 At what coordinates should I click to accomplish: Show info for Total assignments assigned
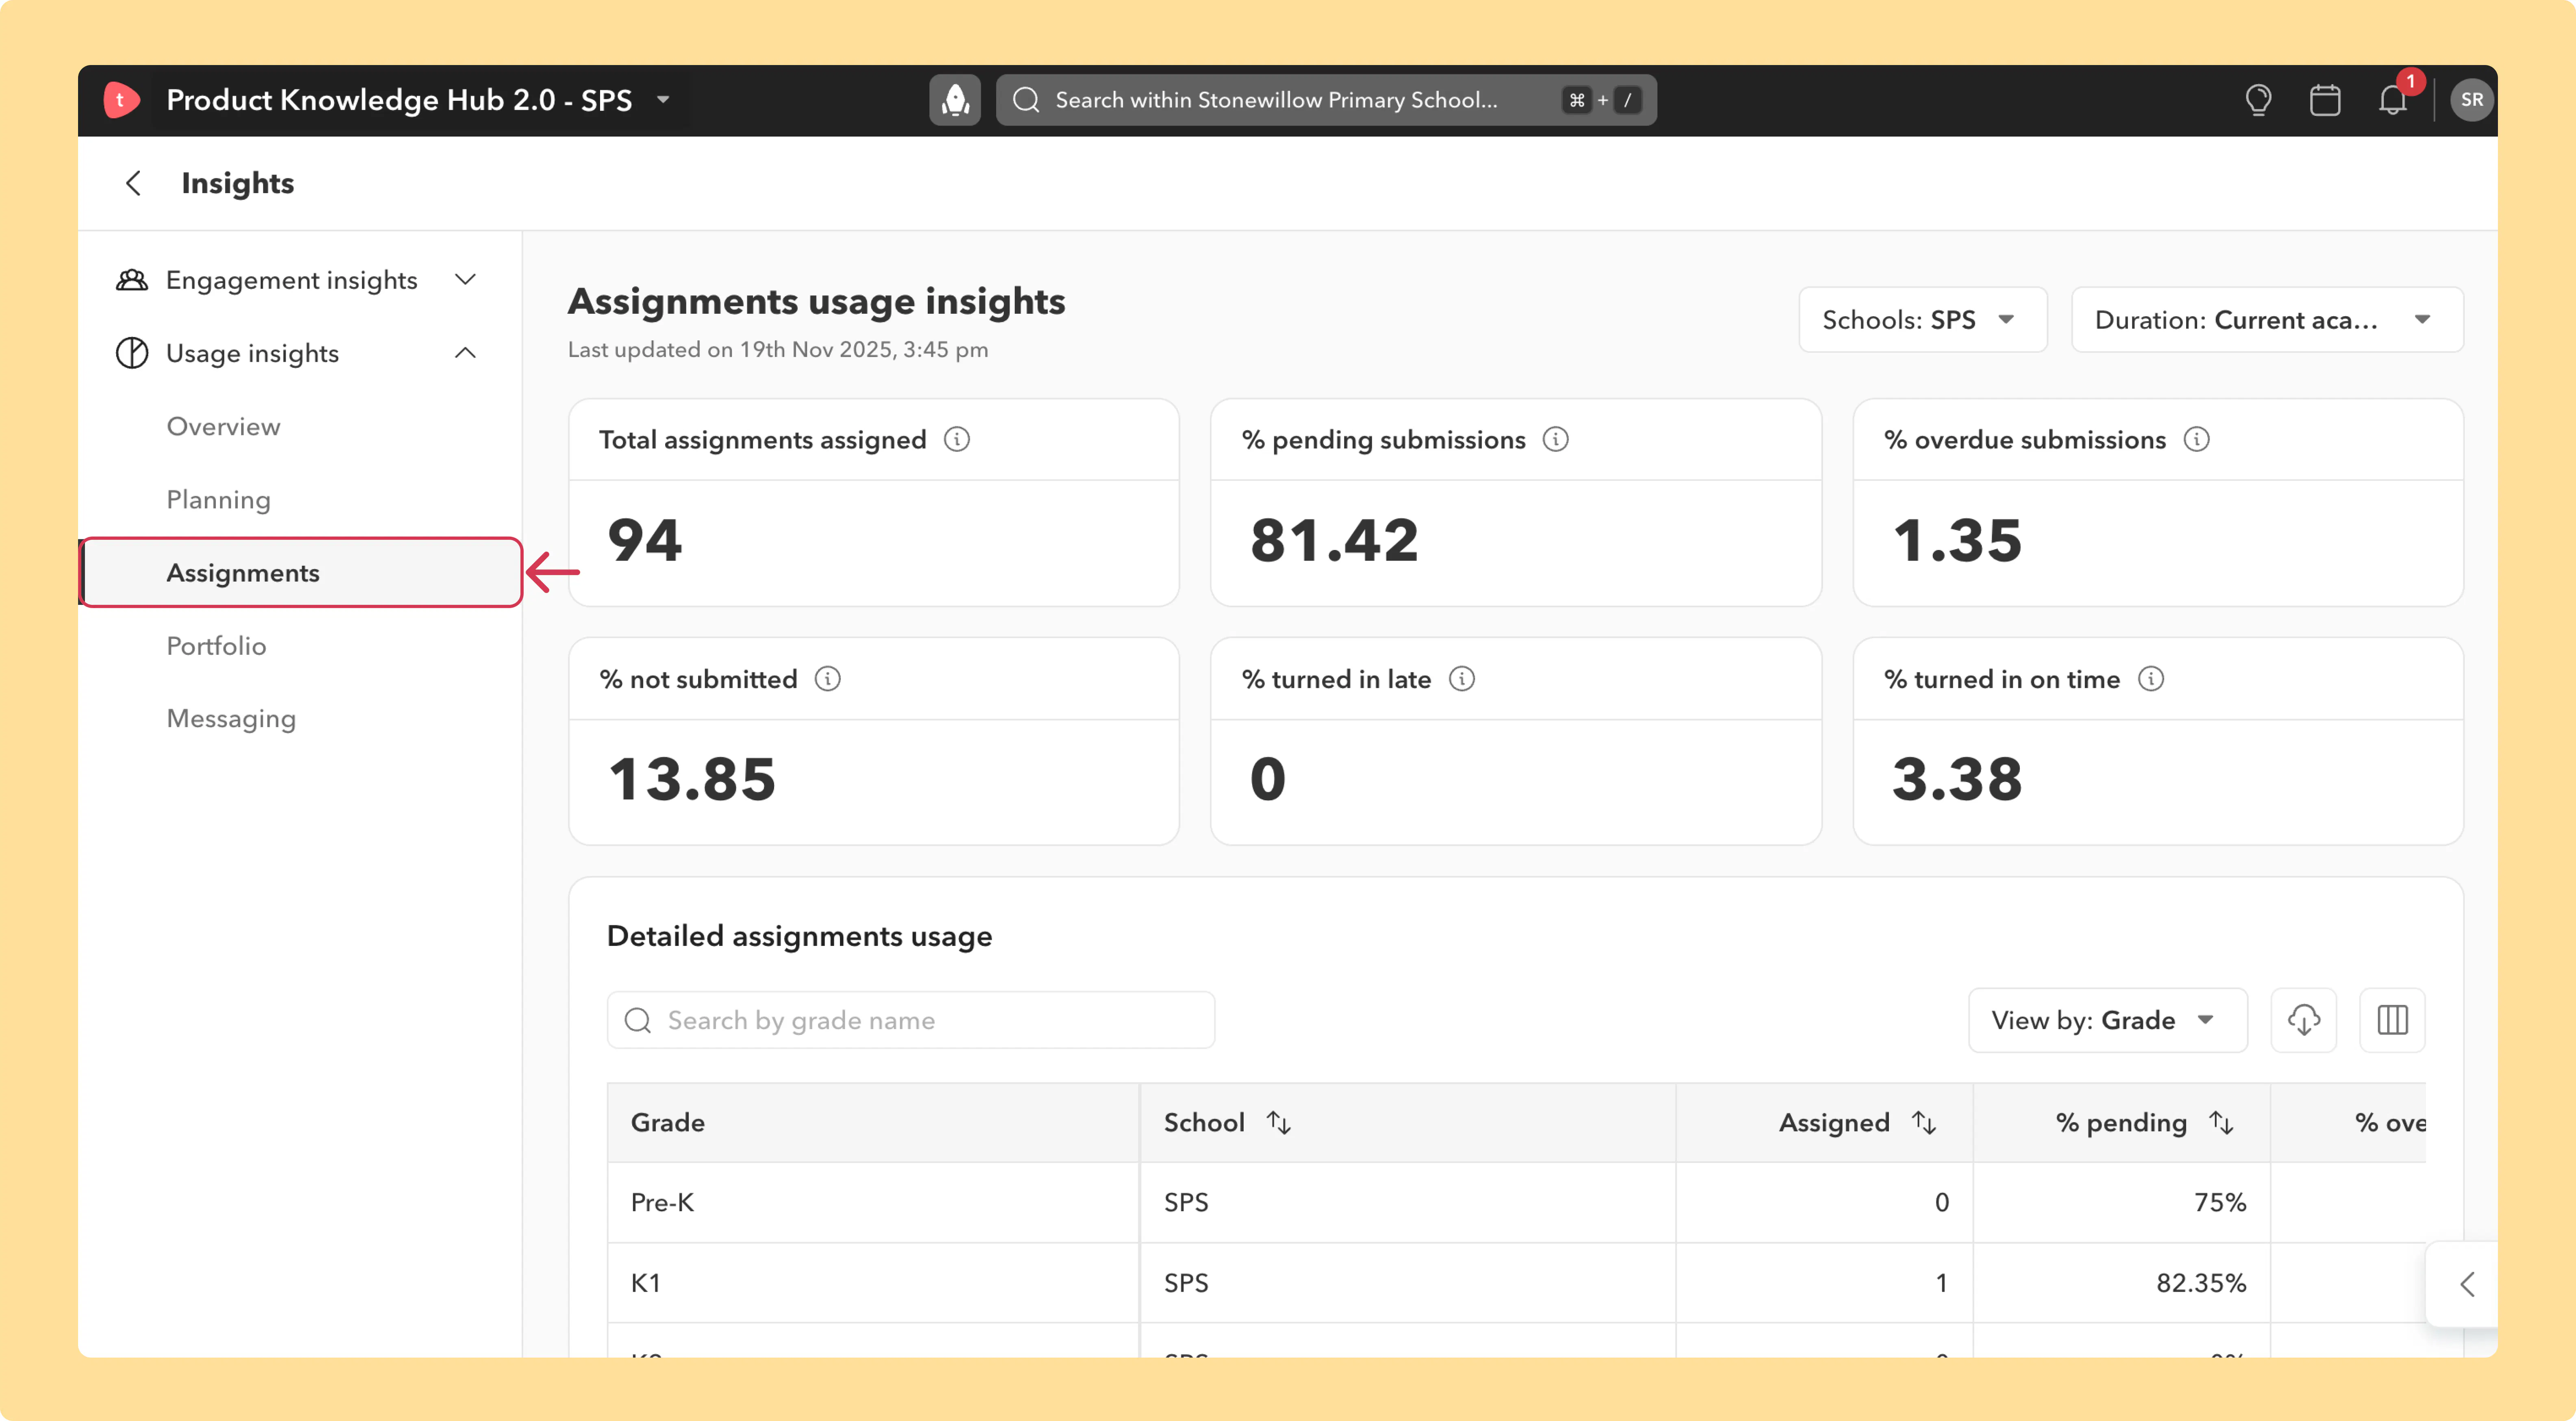(x=957, y=440)
